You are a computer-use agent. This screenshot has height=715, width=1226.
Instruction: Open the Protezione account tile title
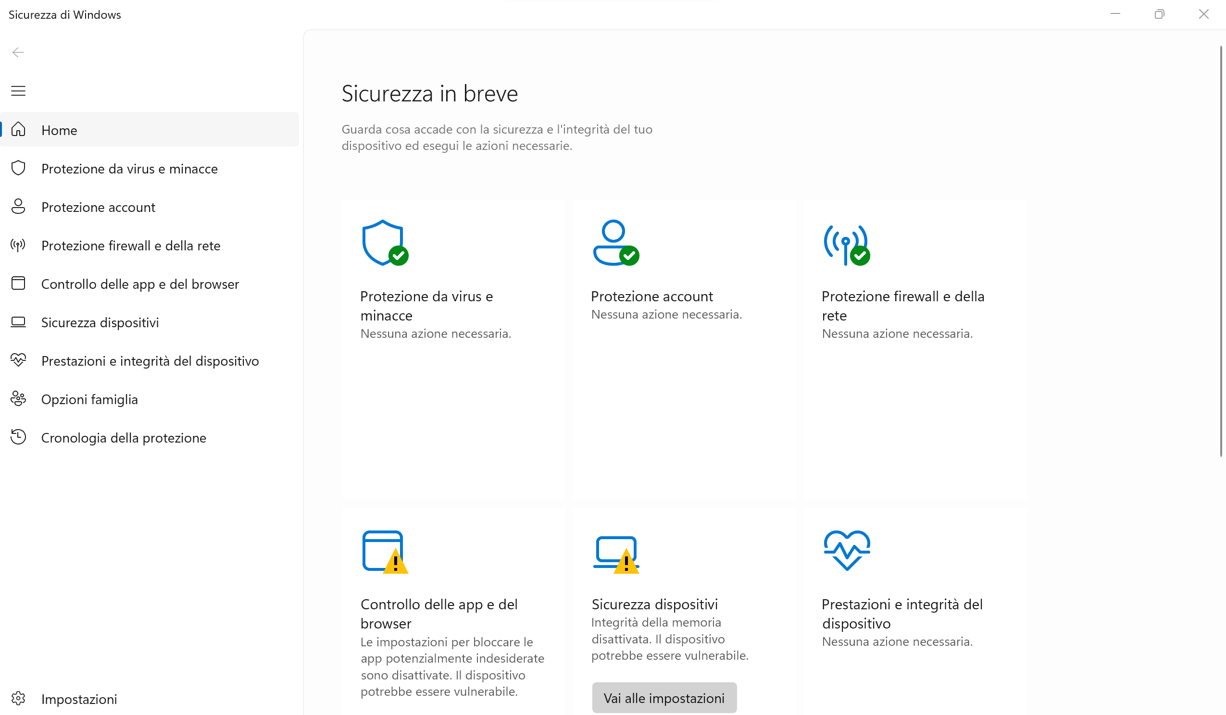click(652, 296)
